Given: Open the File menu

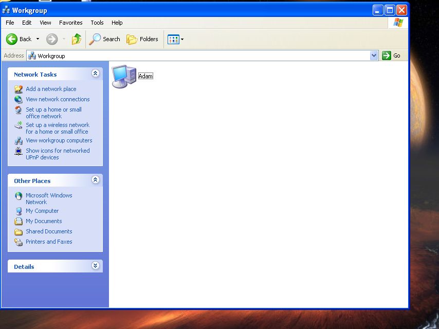Looking at the screenshot, I should 10,23.
